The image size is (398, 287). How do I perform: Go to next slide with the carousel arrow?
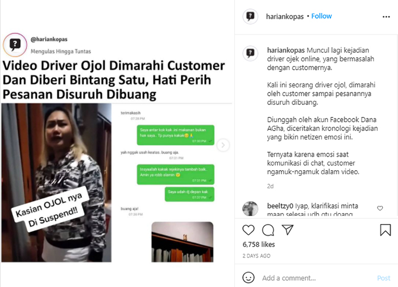point(223,145)
